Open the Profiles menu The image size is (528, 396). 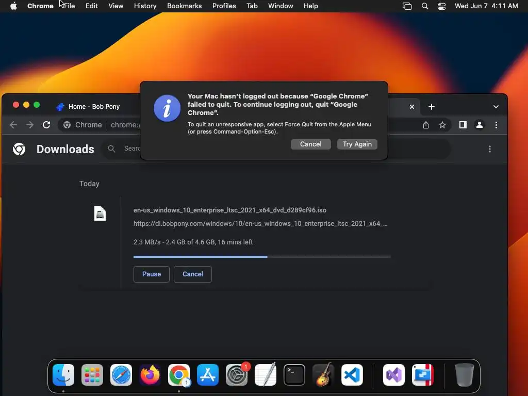pos(224,6)
